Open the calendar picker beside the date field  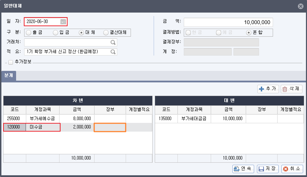point(63,22)
